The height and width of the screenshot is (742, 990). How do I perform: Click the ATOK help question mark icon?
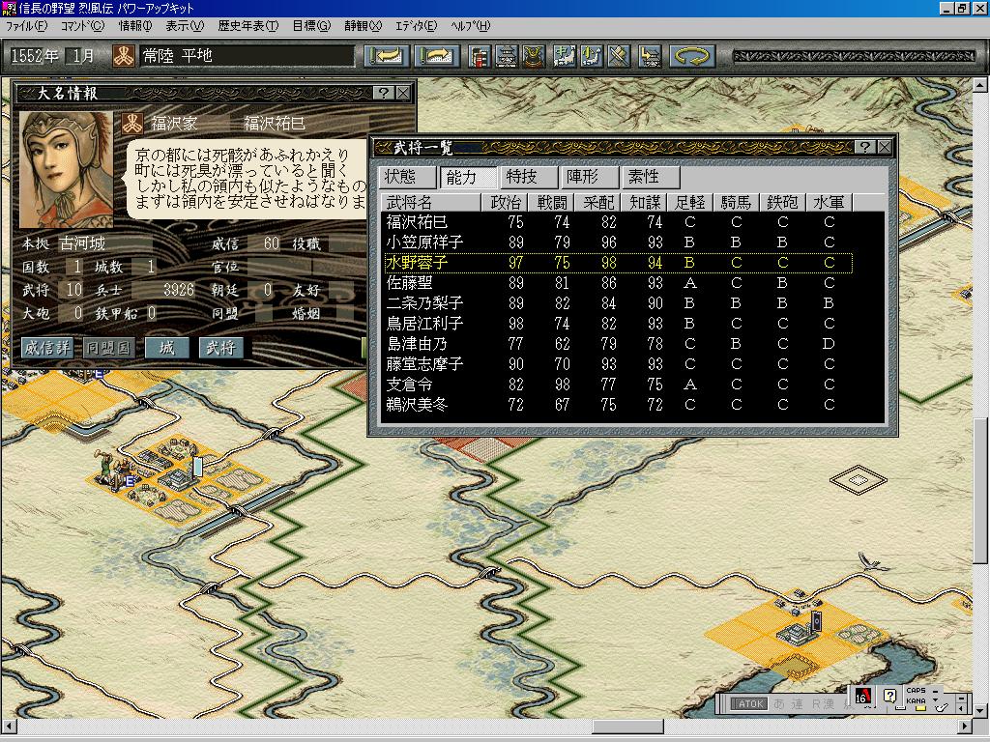pyautogui.click(x=889, y=696)
